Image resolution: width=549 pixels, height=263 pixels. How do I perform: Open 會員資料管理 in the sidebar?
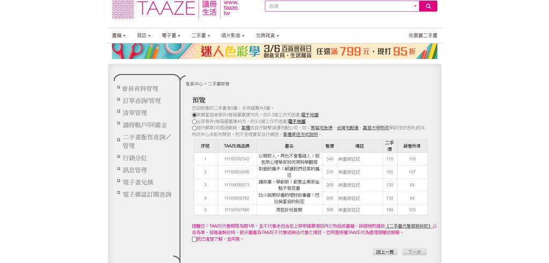pos(140,89)
